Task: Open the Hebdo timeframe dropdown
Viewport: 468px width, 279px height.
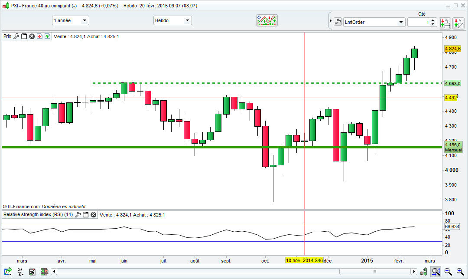Action: 172,20
